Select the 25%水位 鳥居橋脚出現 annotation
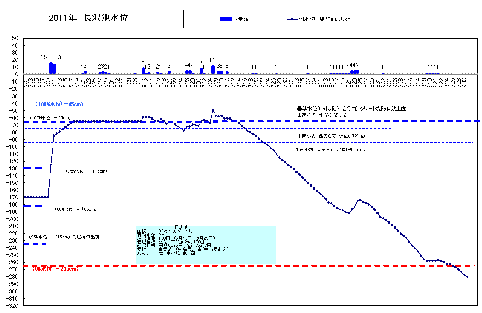This screenshot has width=482, height=313. [x=64, y=237]
